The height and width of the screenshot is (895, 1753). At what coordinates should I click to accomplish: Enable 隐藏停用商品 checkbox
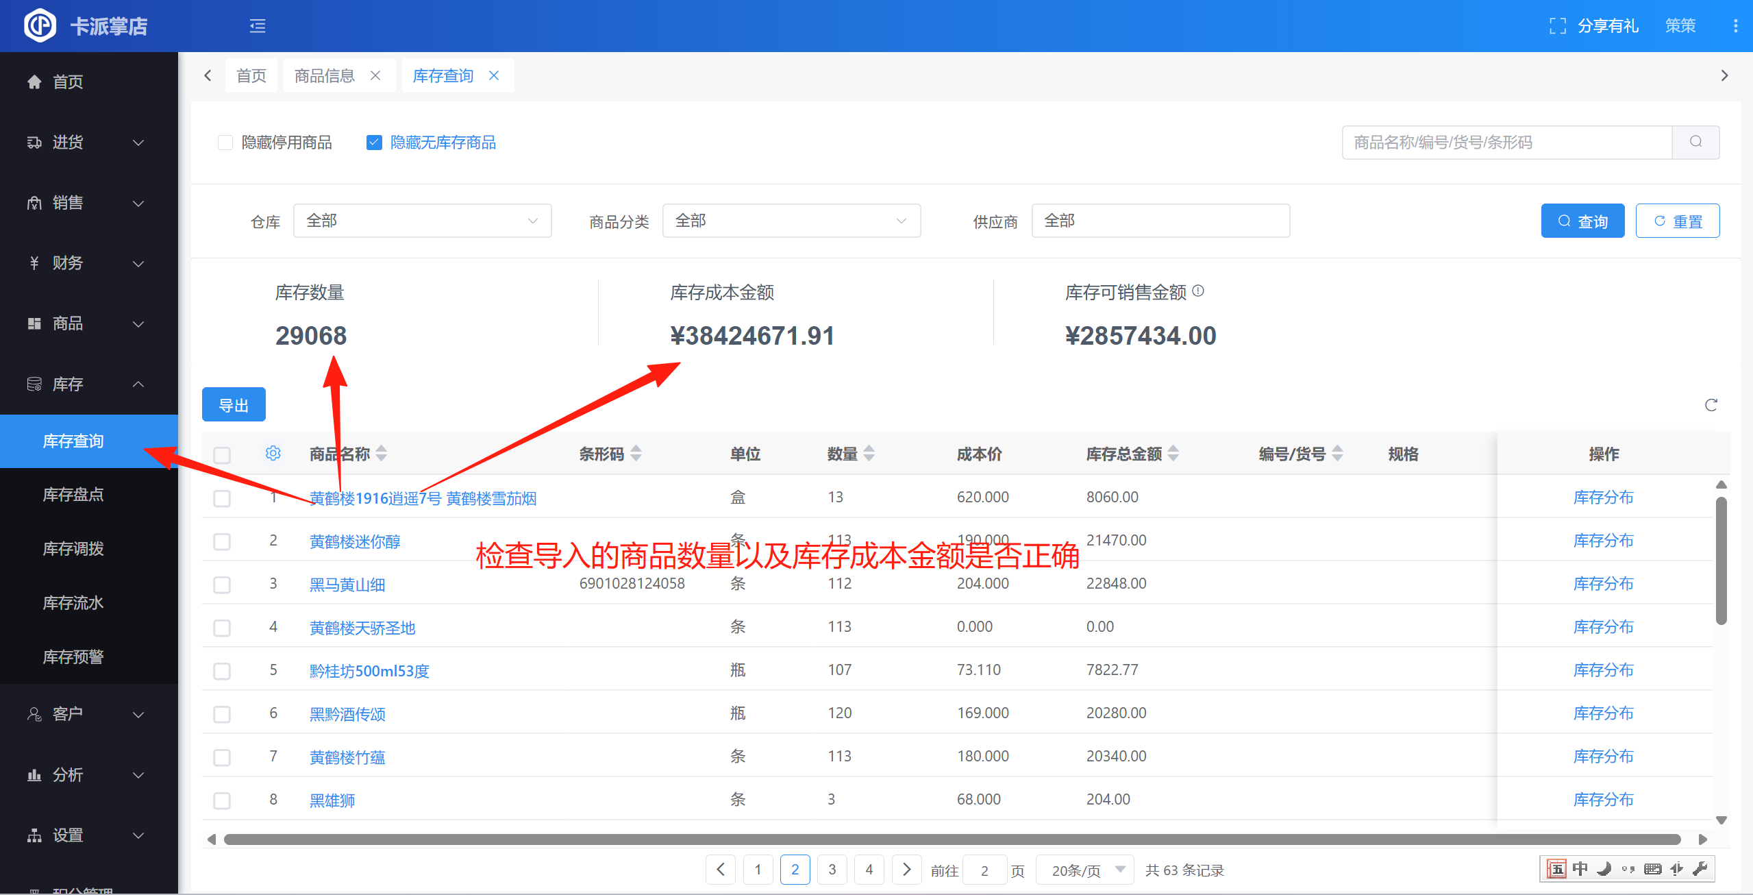[x=225, y=143]
